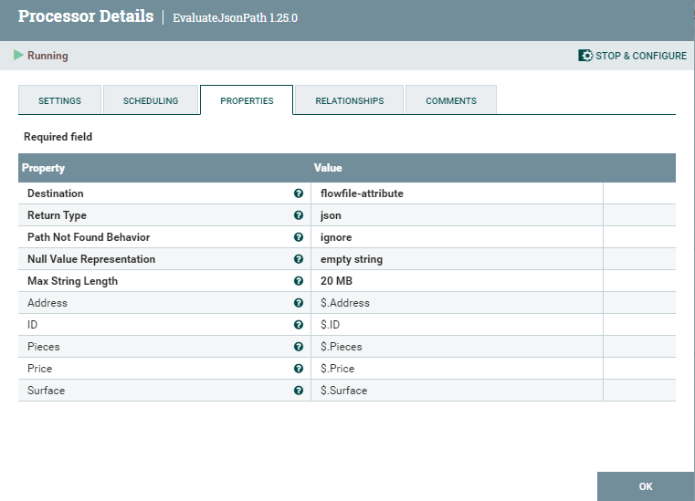Click the Required field label
The image size is (695, 501).
click(58, 137)
